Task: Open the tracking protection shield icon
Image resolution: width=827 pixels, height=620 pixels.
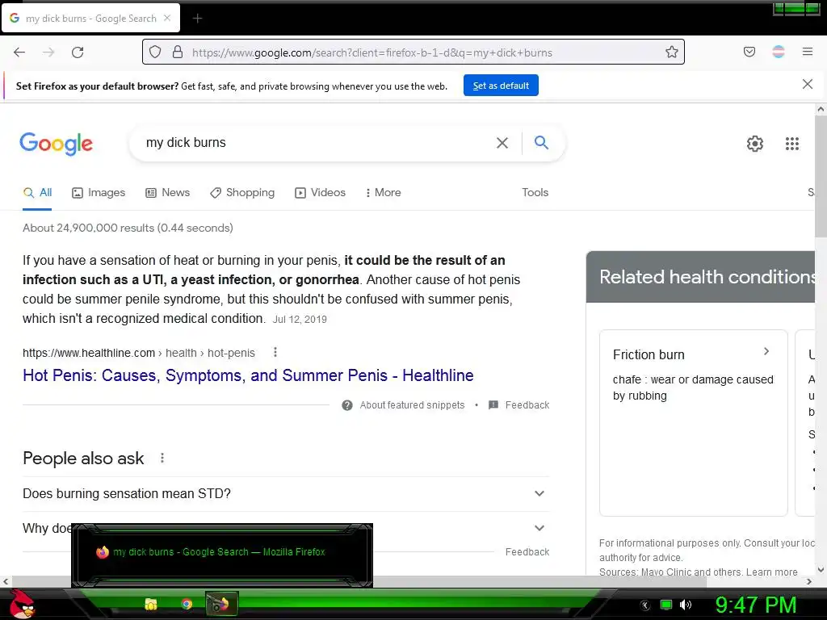Action: [x=154, y=52]
